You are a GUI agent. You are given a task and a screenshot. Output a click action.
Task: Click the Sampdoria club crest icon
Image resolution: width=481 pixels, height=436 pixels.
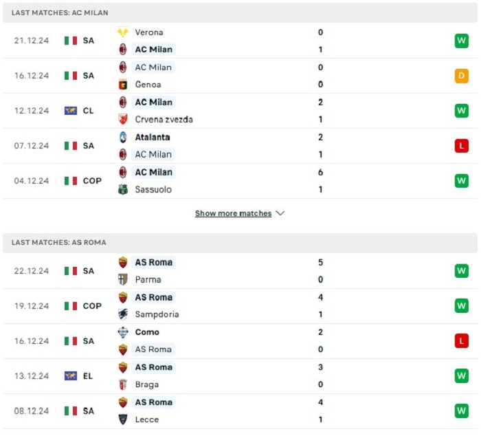[123, 314]
